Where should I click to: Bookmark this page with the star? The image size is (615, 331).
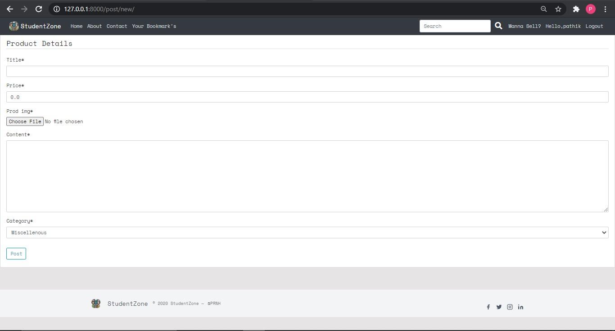(x=558, y=9)
